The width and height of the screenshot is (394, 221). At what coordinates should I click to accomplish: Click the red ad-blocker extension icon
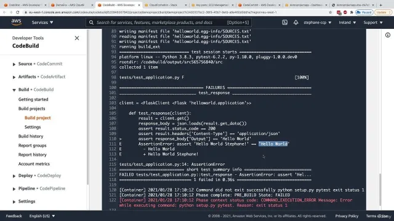pyautogui.click(x=345, y=12)
